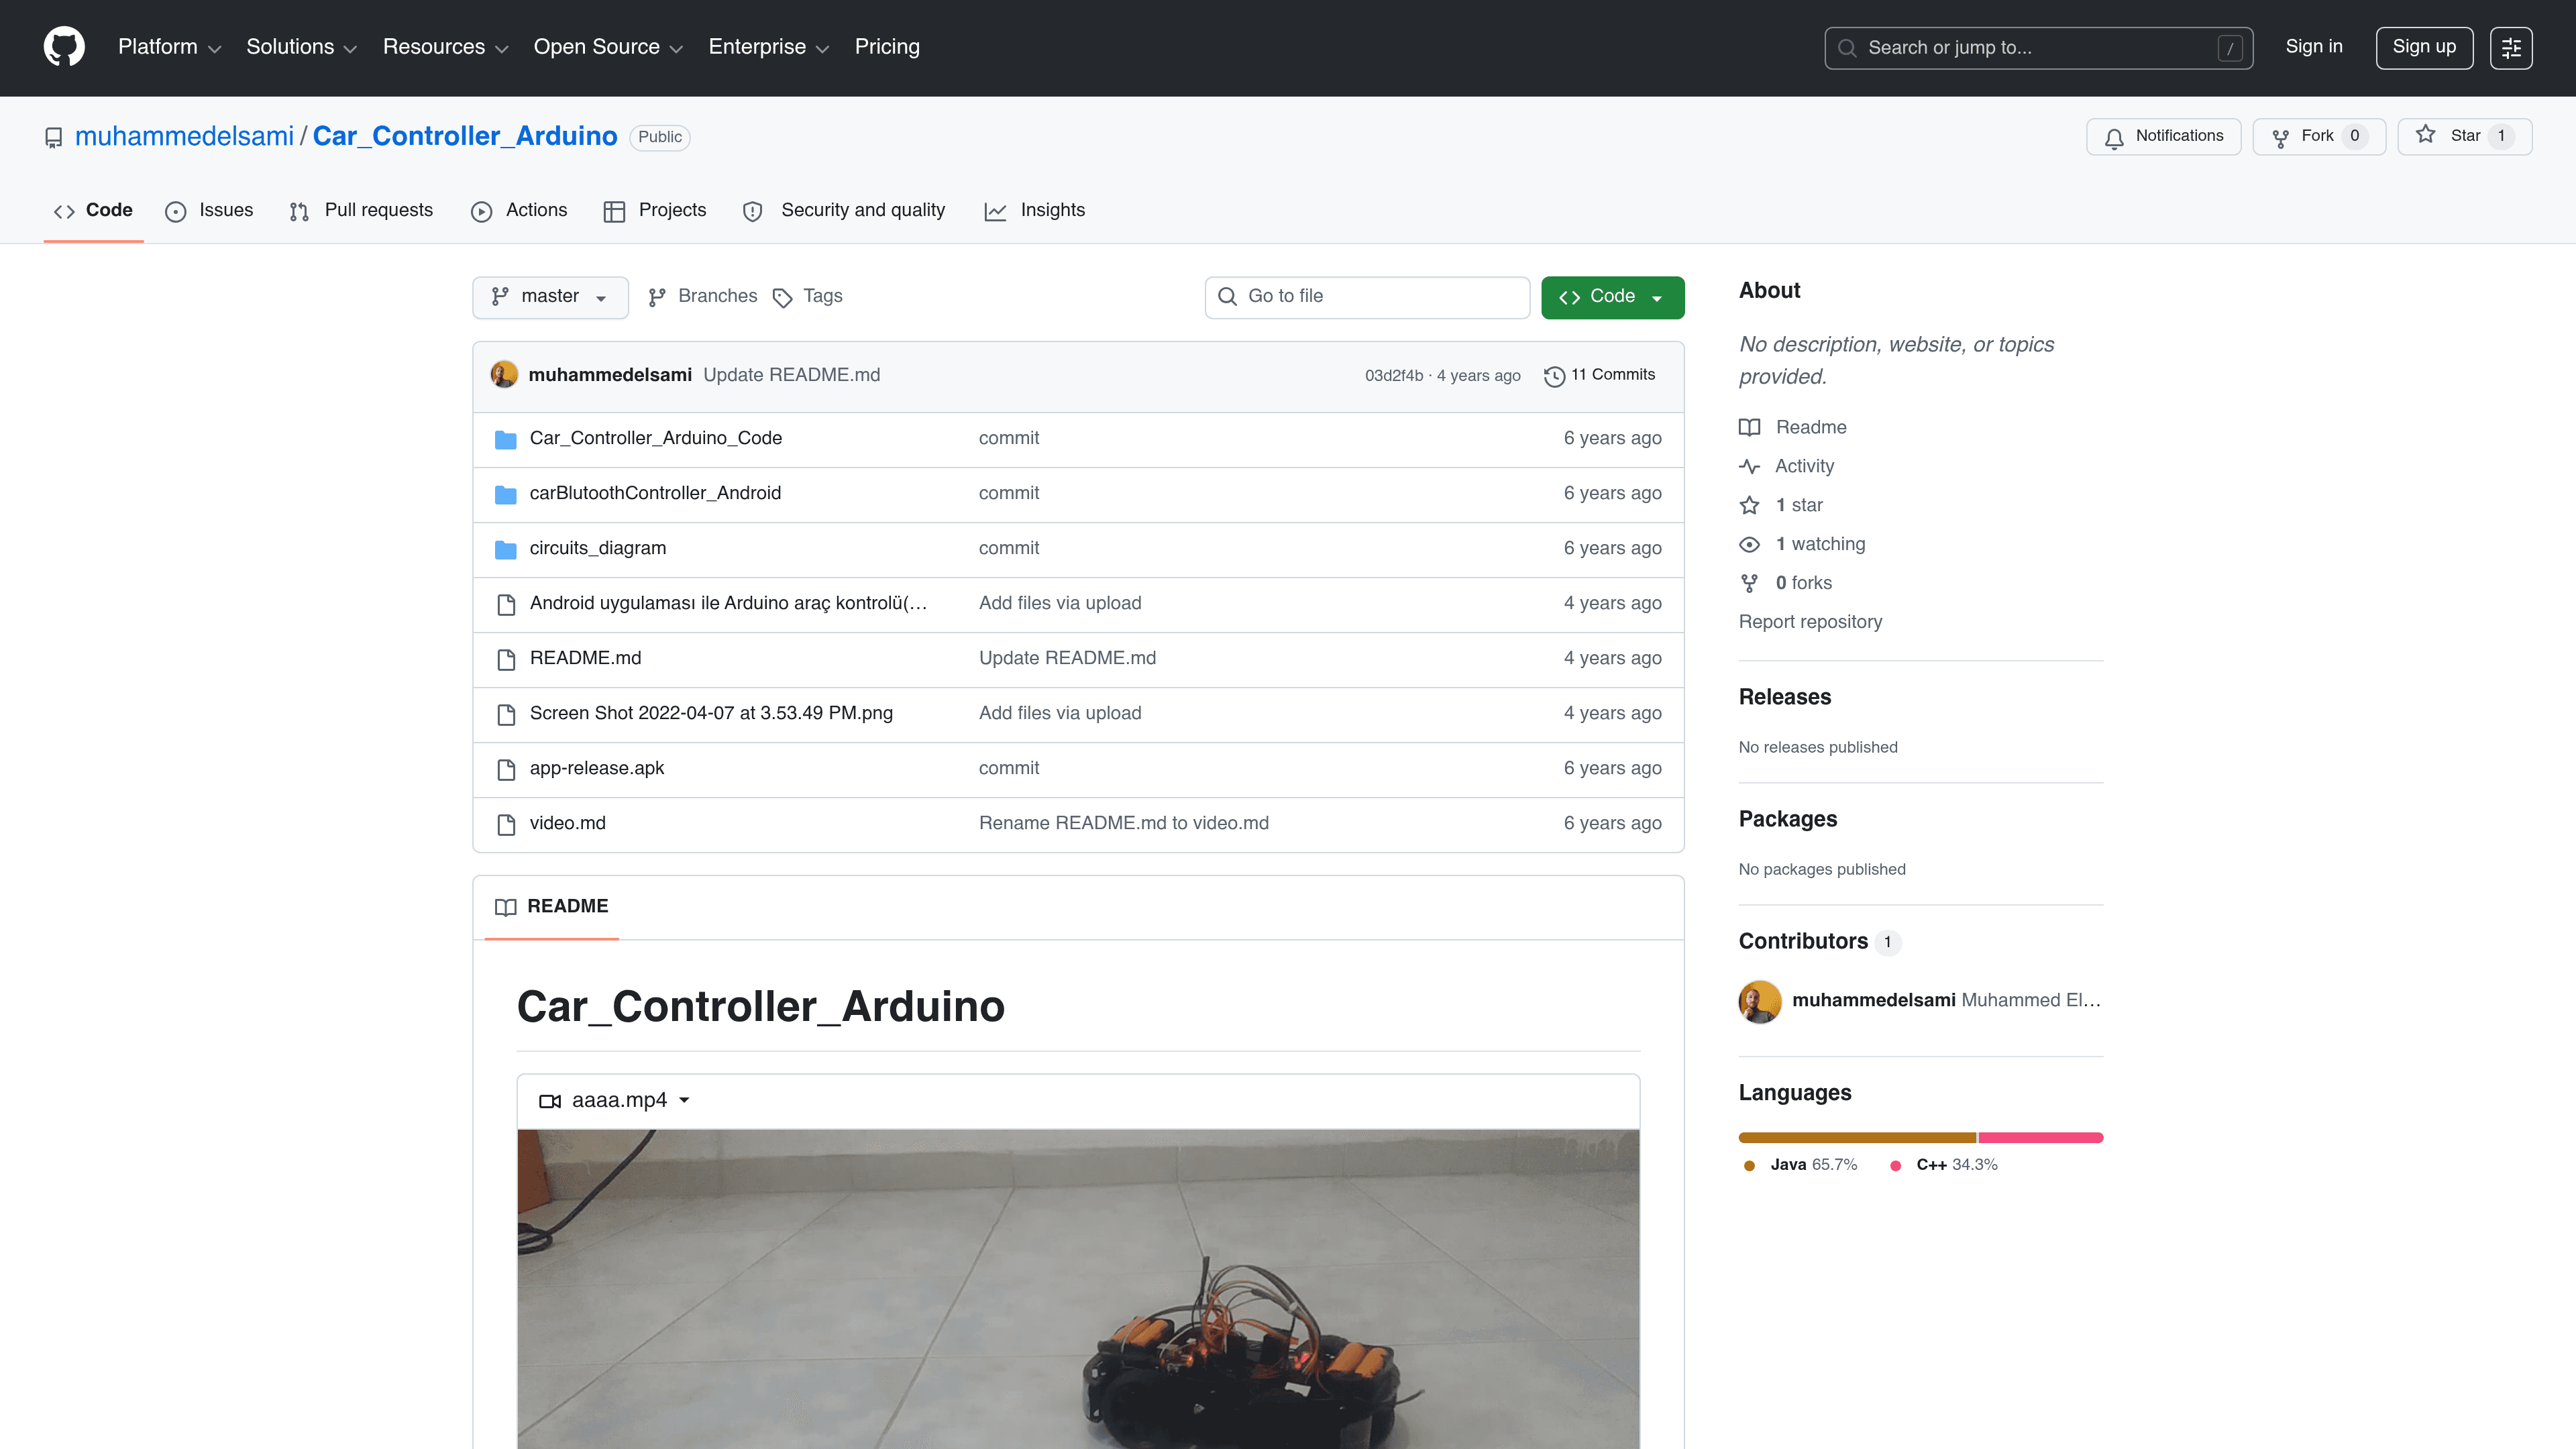Screen dimensions: 2576x1449
Task: Open the Platform navigation menu
Action: click(x=169, y=47)
